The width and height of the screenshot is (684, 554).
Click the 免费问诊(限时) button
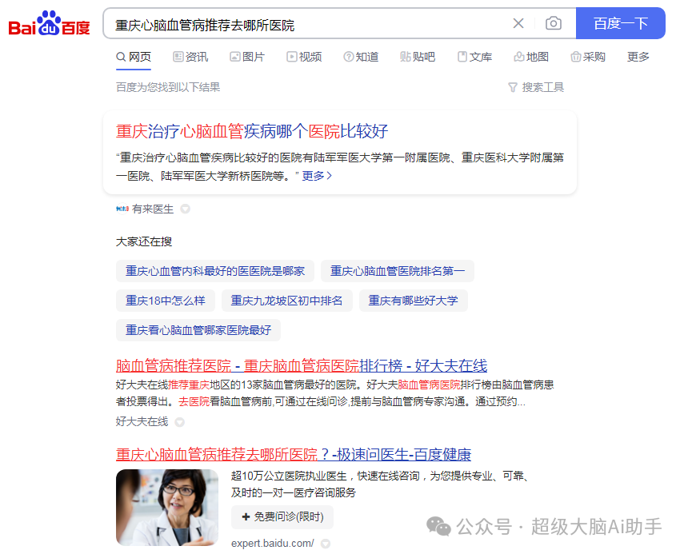pyautogui.click(x=282, y=517)
